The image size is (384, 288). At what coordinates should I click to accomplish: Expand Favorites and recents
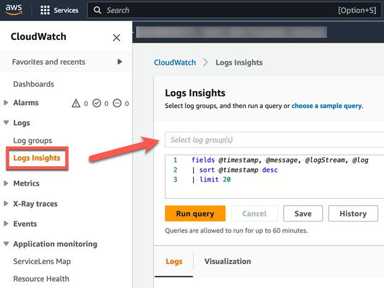(x=119, y=62)
